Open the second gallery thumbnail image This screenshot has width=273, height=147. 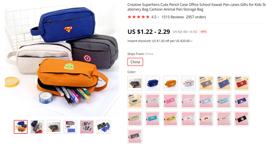pyautogui.click(x=37, y=127)
